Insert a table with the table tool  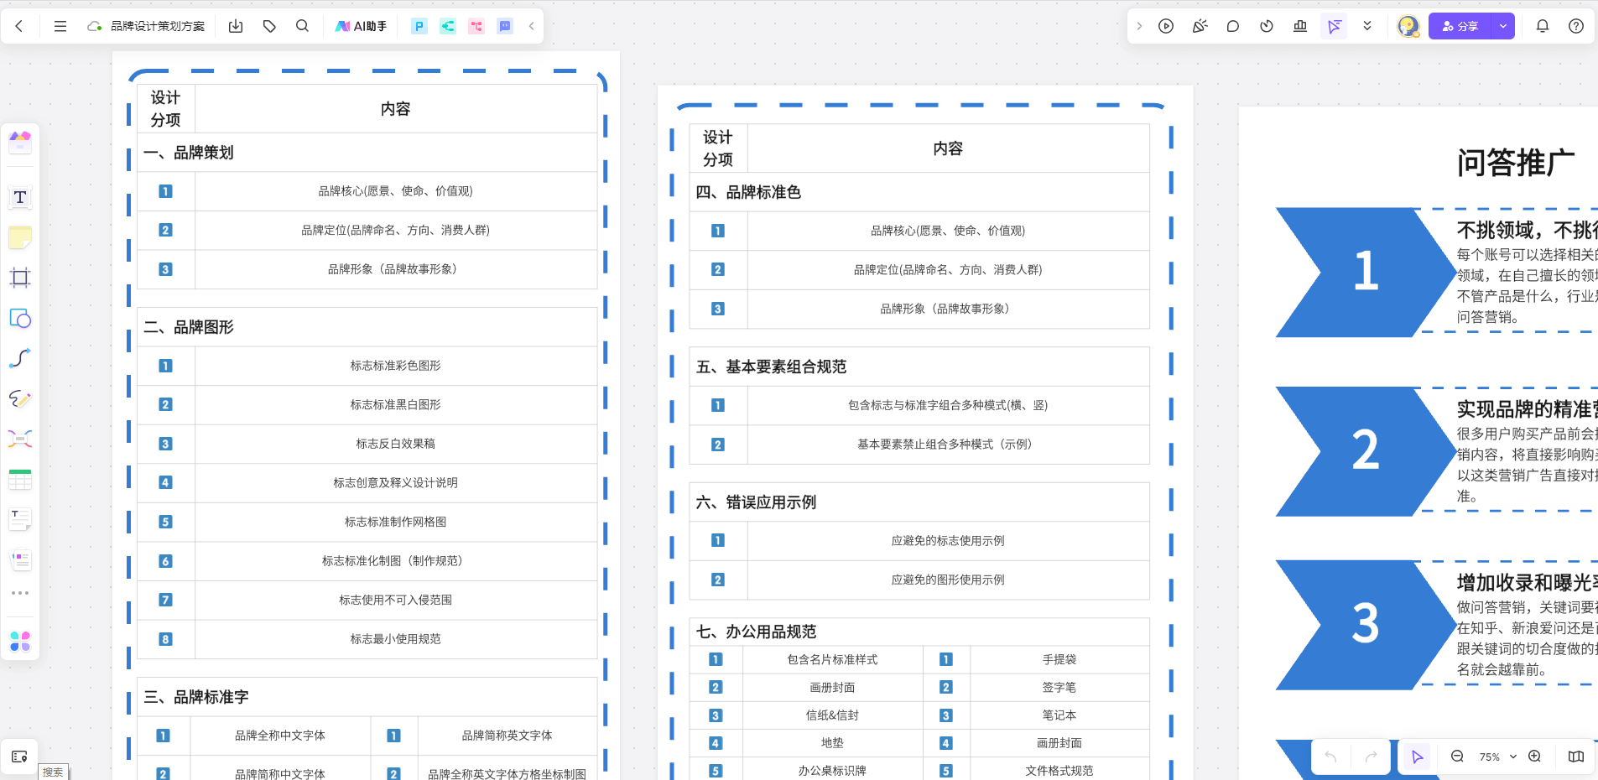click(20, 479)
